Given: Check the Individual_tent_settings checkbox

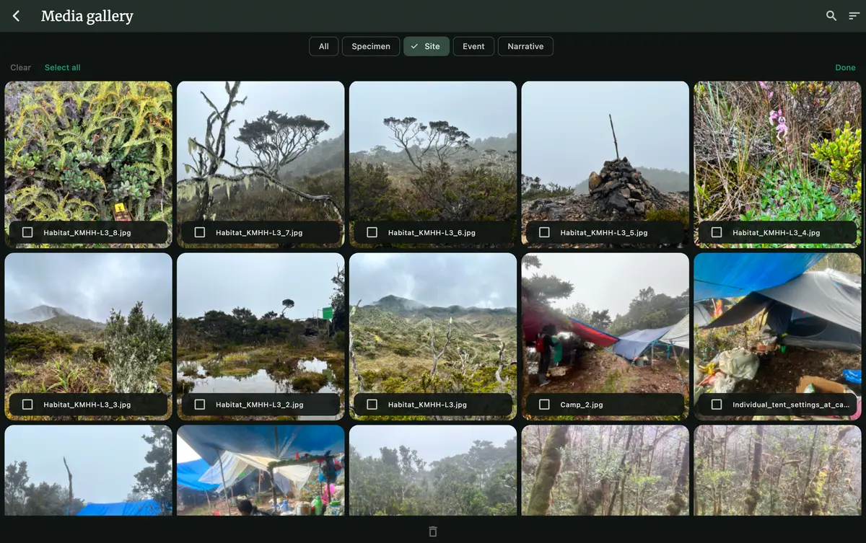Looking at the screenshot, I should 717,405.
